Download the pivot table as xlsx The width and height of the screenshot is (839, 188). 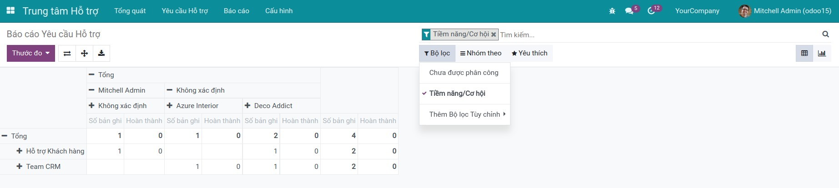tap(101, 53)
